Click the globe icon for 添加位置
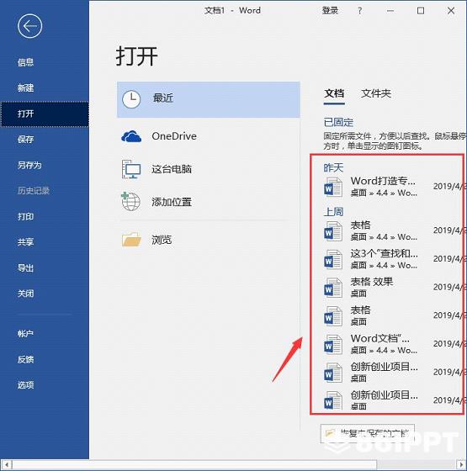Image resolution: width=467 pixels, height=471 pixels. pos(130,202)
